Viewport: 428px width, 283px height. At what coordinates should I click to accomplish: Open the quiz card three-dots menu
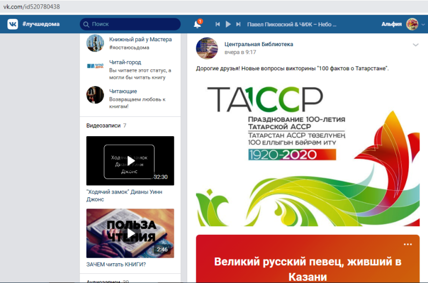click(x=408, y=244)
